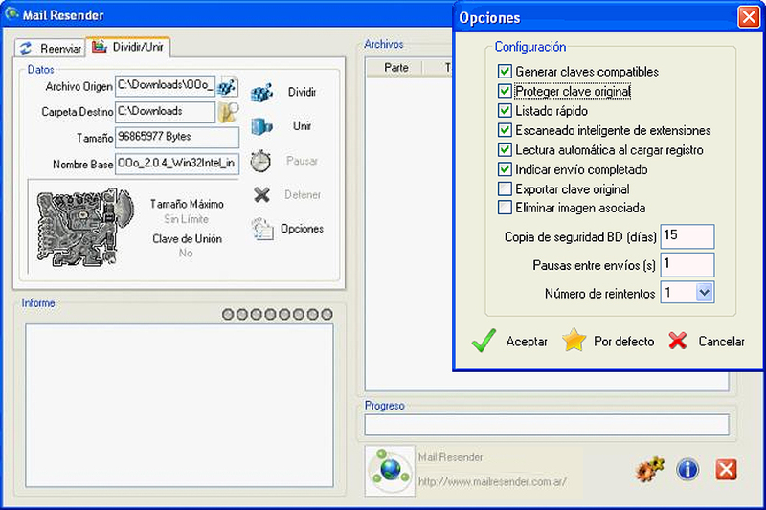Screen dimensions: 766x510
Task: Click inside the Informe report box
Action: (179, 405)
